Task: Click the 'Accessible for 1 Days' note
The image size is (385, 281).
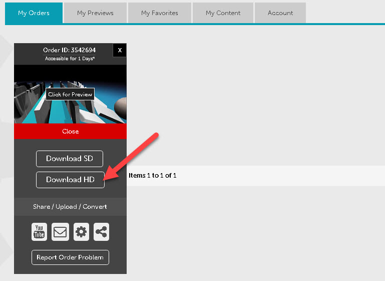Action: [x=70, y=59]
